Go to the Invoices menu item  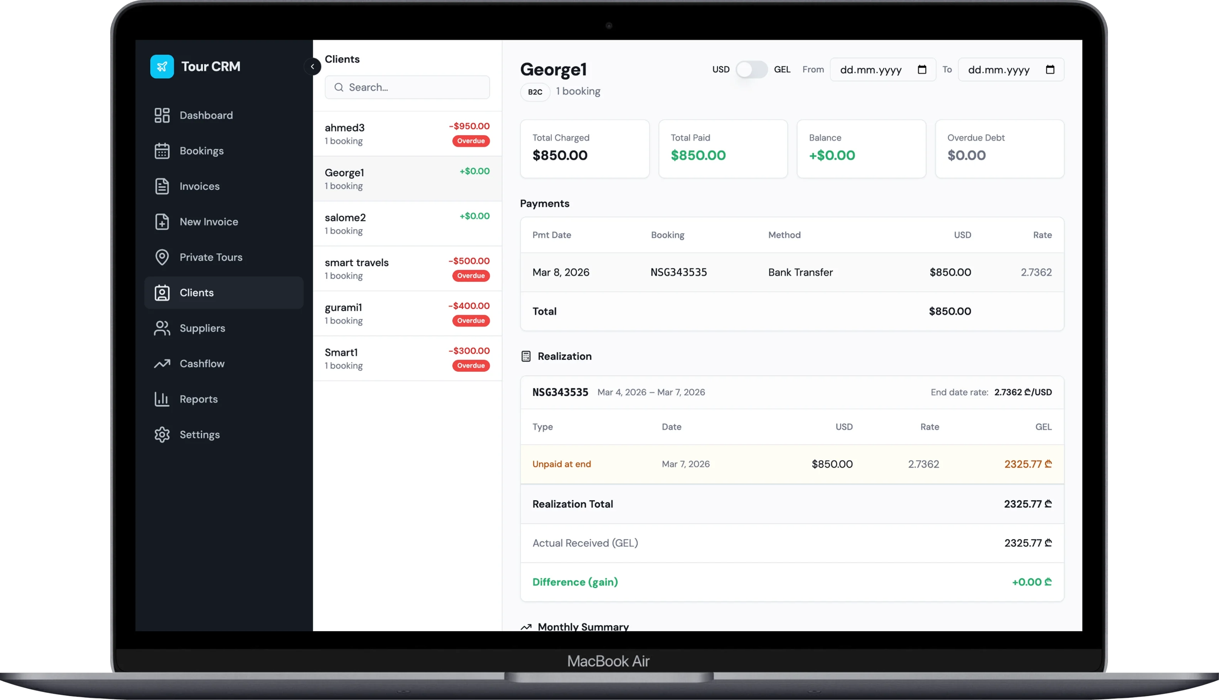click(224, 186)
